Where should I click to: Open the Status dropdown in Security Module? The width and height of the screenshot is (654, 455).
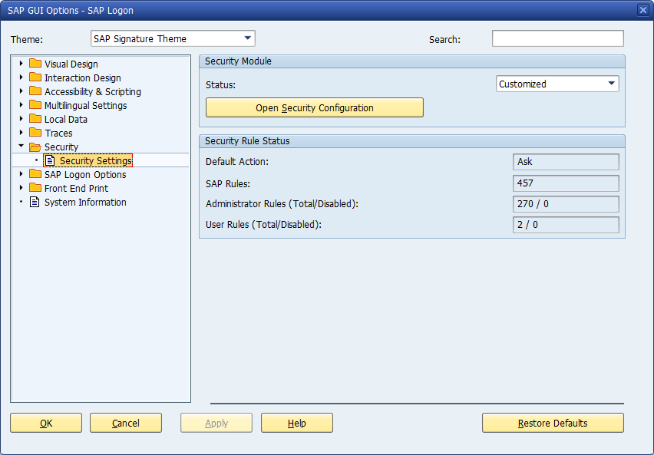[611, 84]
